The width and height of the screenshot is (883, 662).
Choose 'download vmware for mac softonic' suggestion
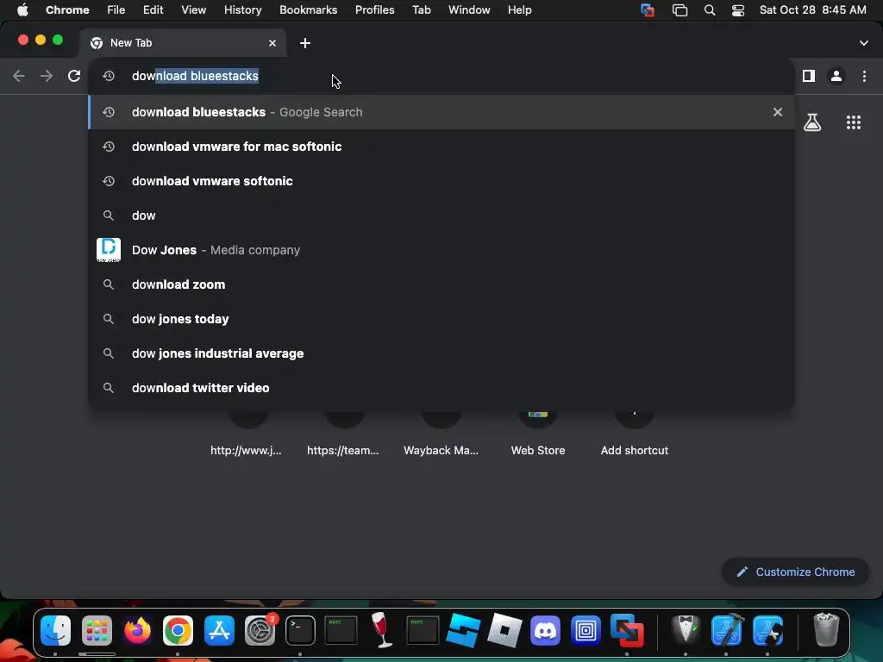click(441, 147)
